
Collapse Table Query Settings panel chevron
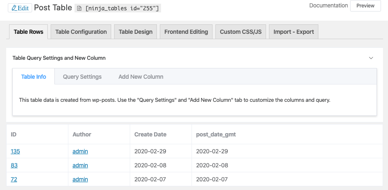click(x=371, y=58)
